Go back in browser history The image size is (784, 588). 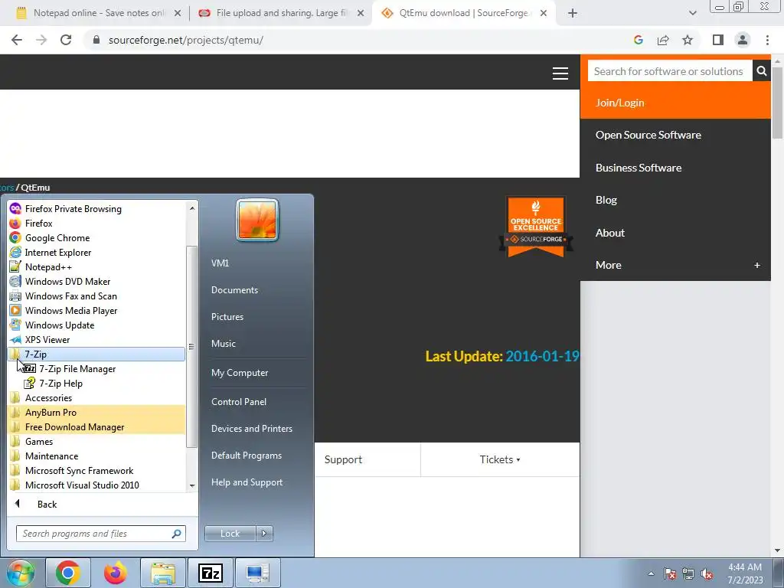(x=17, y=40)
